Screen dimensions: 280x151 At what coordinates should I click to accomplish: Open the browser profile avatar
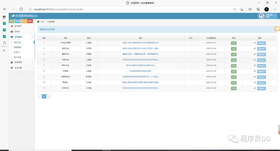tap(267, 9)
